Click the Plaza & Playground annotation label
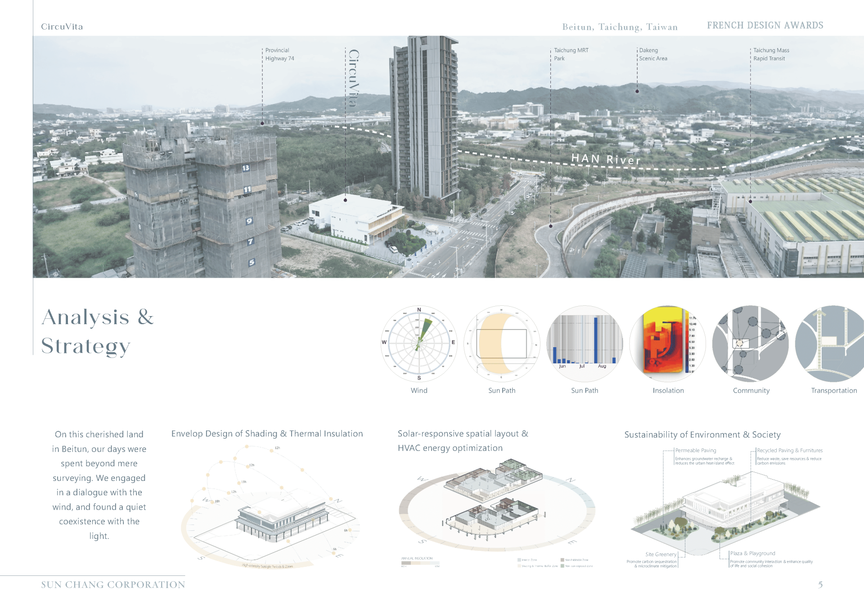 tap(752, 553)
